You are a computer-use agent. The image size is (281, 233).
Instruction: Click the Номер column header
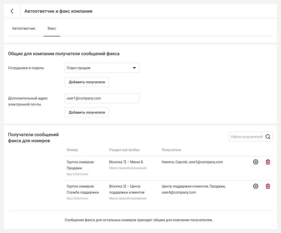72,150
